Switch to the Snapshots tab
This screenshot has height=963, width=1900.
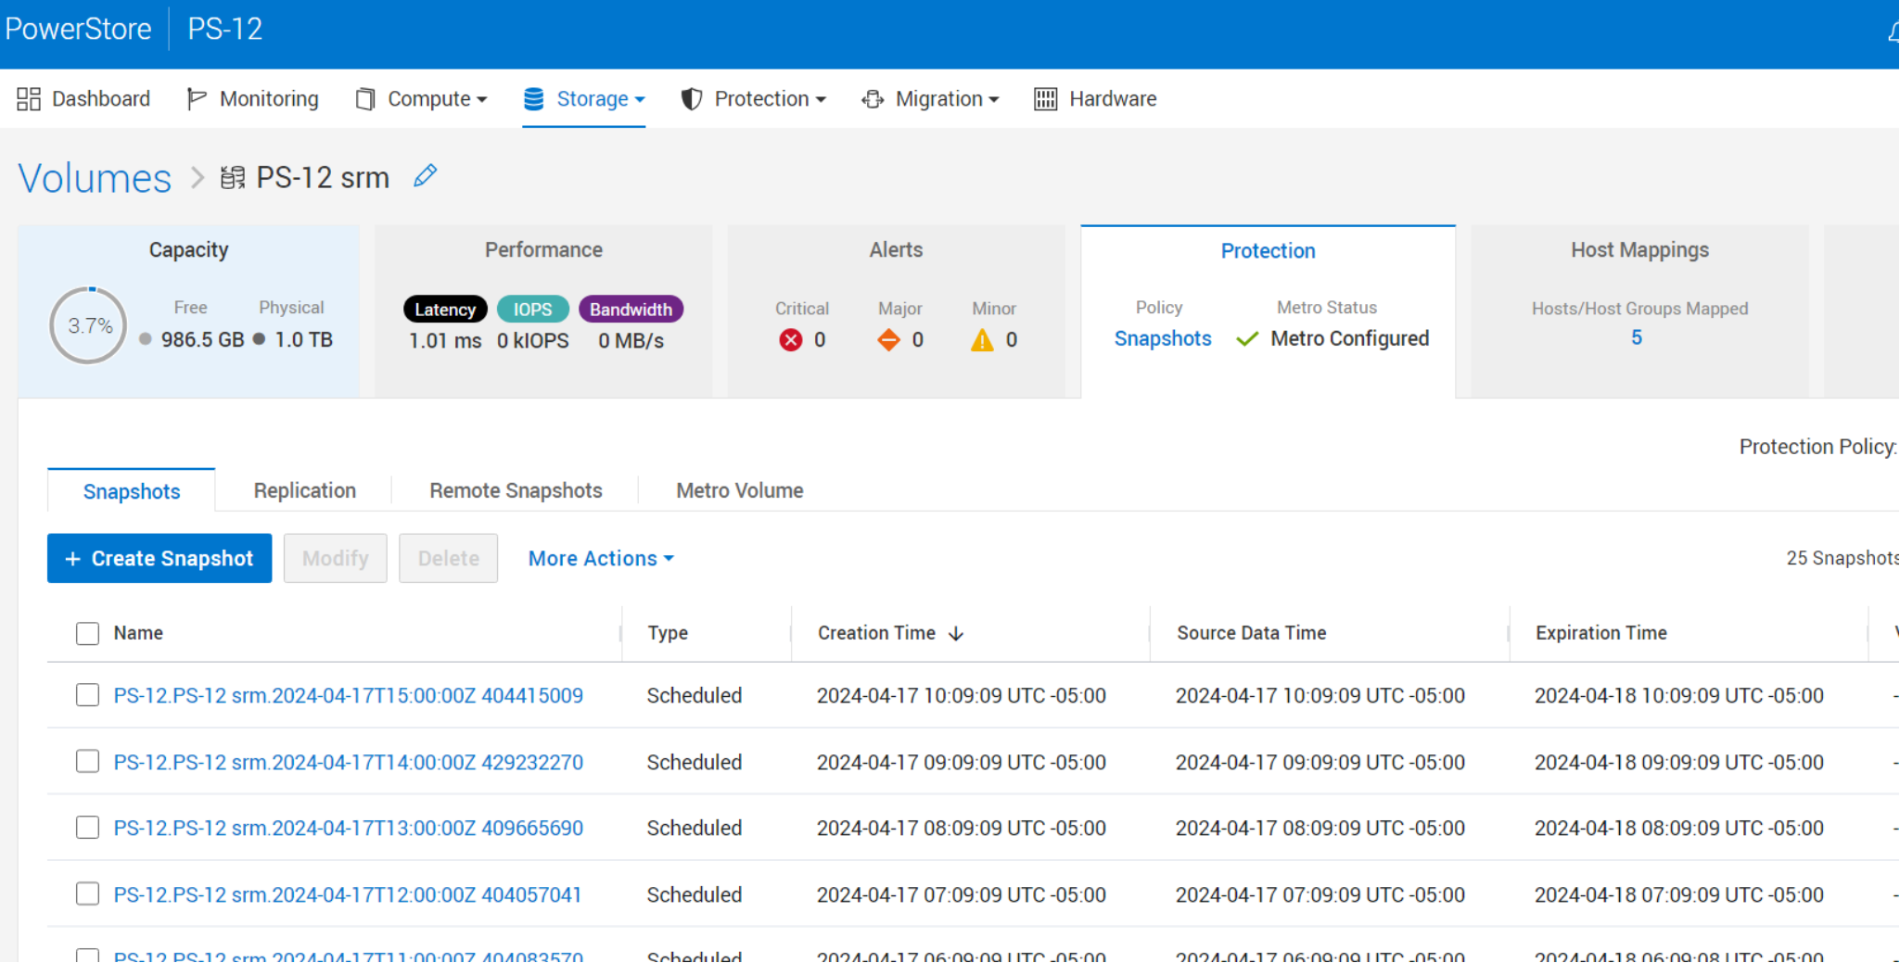point(132,491)
